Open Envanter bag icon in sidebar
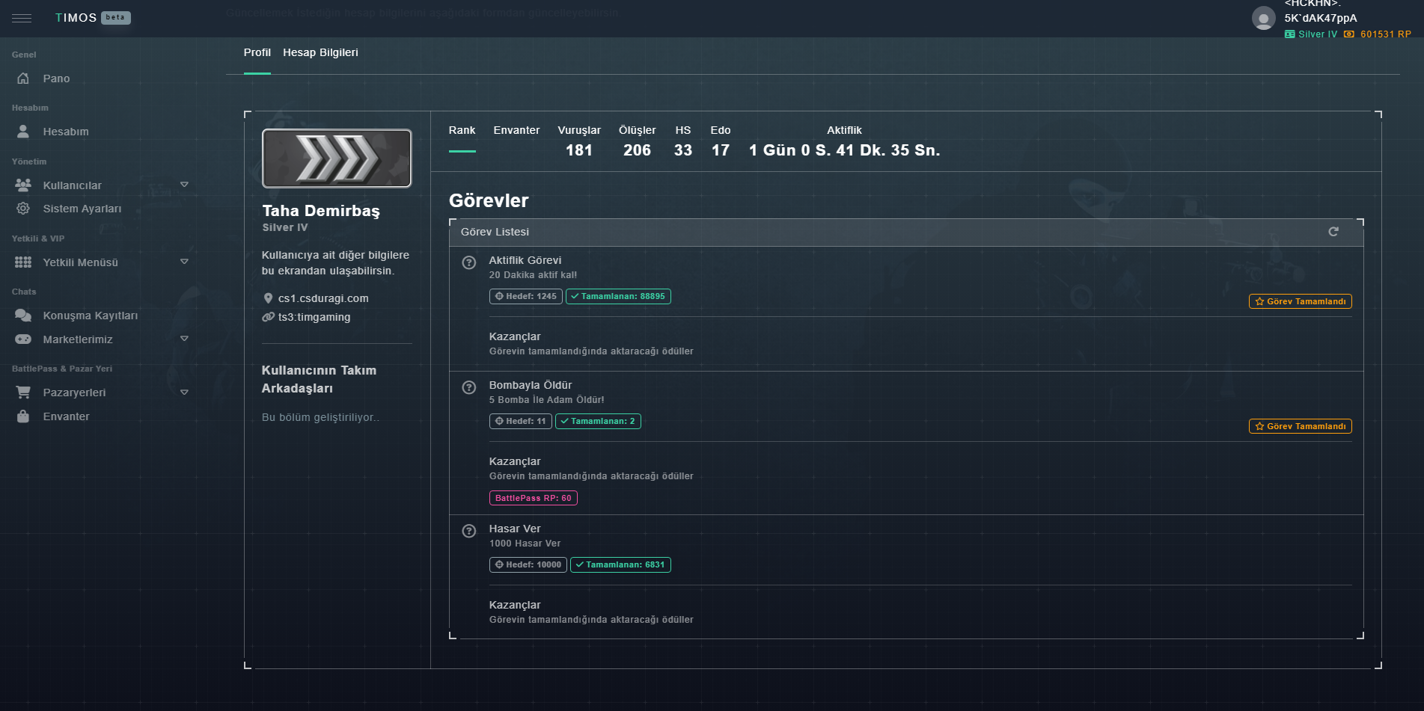The width and height of the screenshot is (1424, 711). pos(23,416)
